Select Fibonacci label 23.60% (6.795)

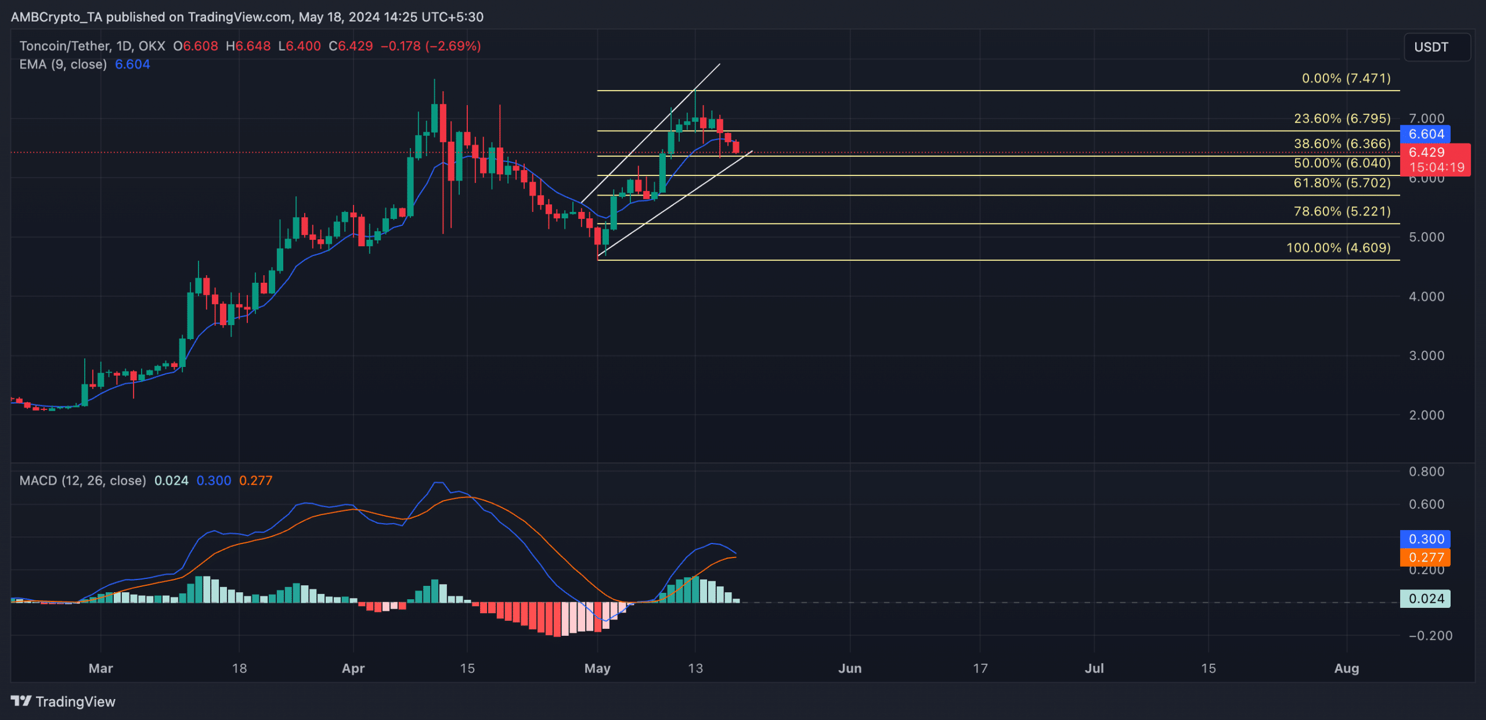[1342, 118]
